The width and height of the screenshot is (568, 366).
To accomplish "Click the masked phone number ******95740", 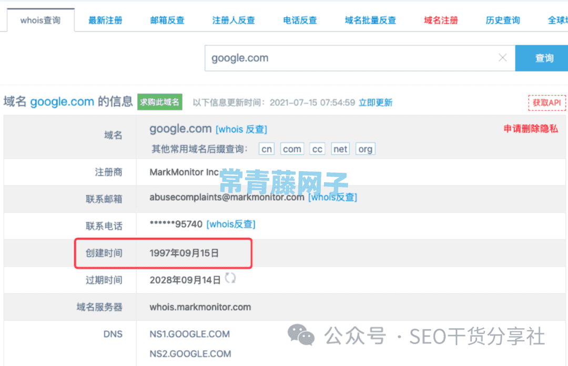I will pyautogui.click(x=176, y=224).
